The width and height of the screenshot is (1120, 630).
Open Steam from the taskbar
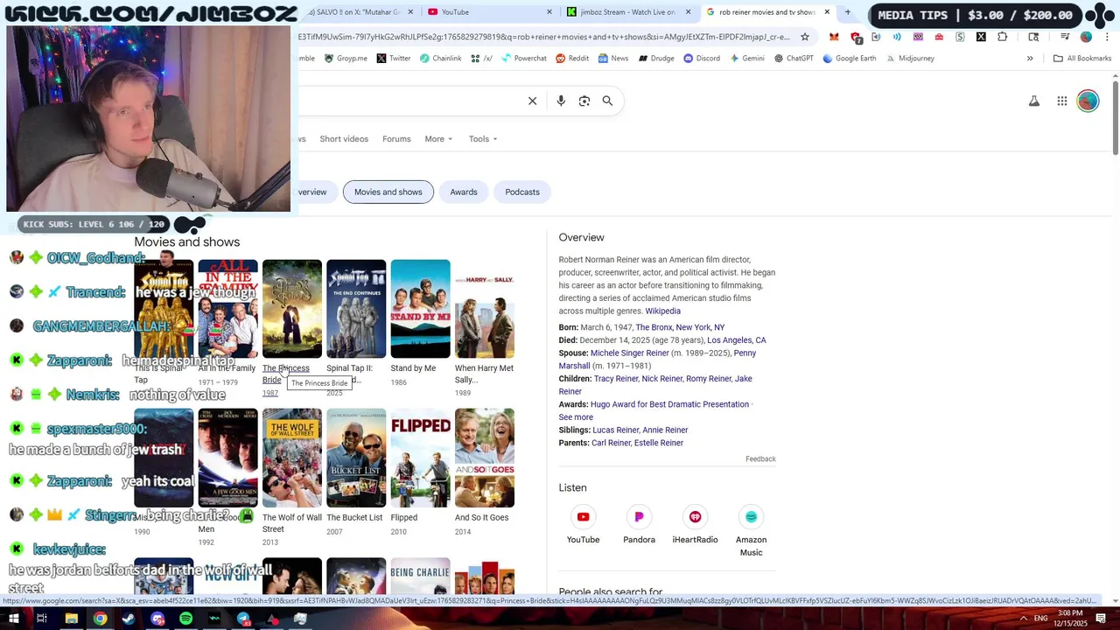(129, 619)
